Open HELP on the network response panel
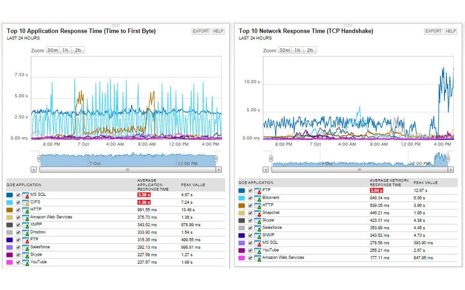Screen dimensions: 465x290 pyautogui.click(x=450, y=31)
